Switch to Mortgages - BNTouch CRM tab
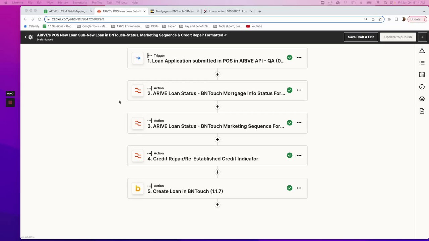 [x=175, y=11]
